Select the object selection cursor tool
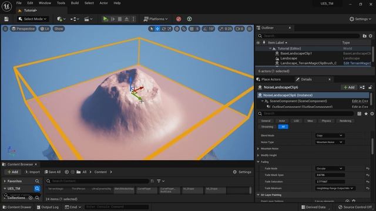 point(152,29)
